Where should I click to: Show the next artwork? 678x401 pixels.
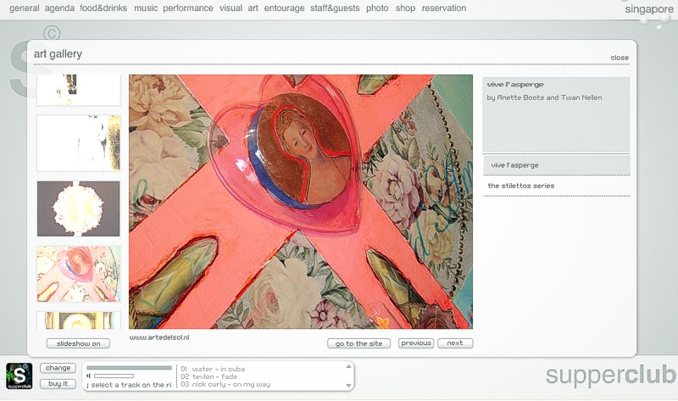point(455,343)
